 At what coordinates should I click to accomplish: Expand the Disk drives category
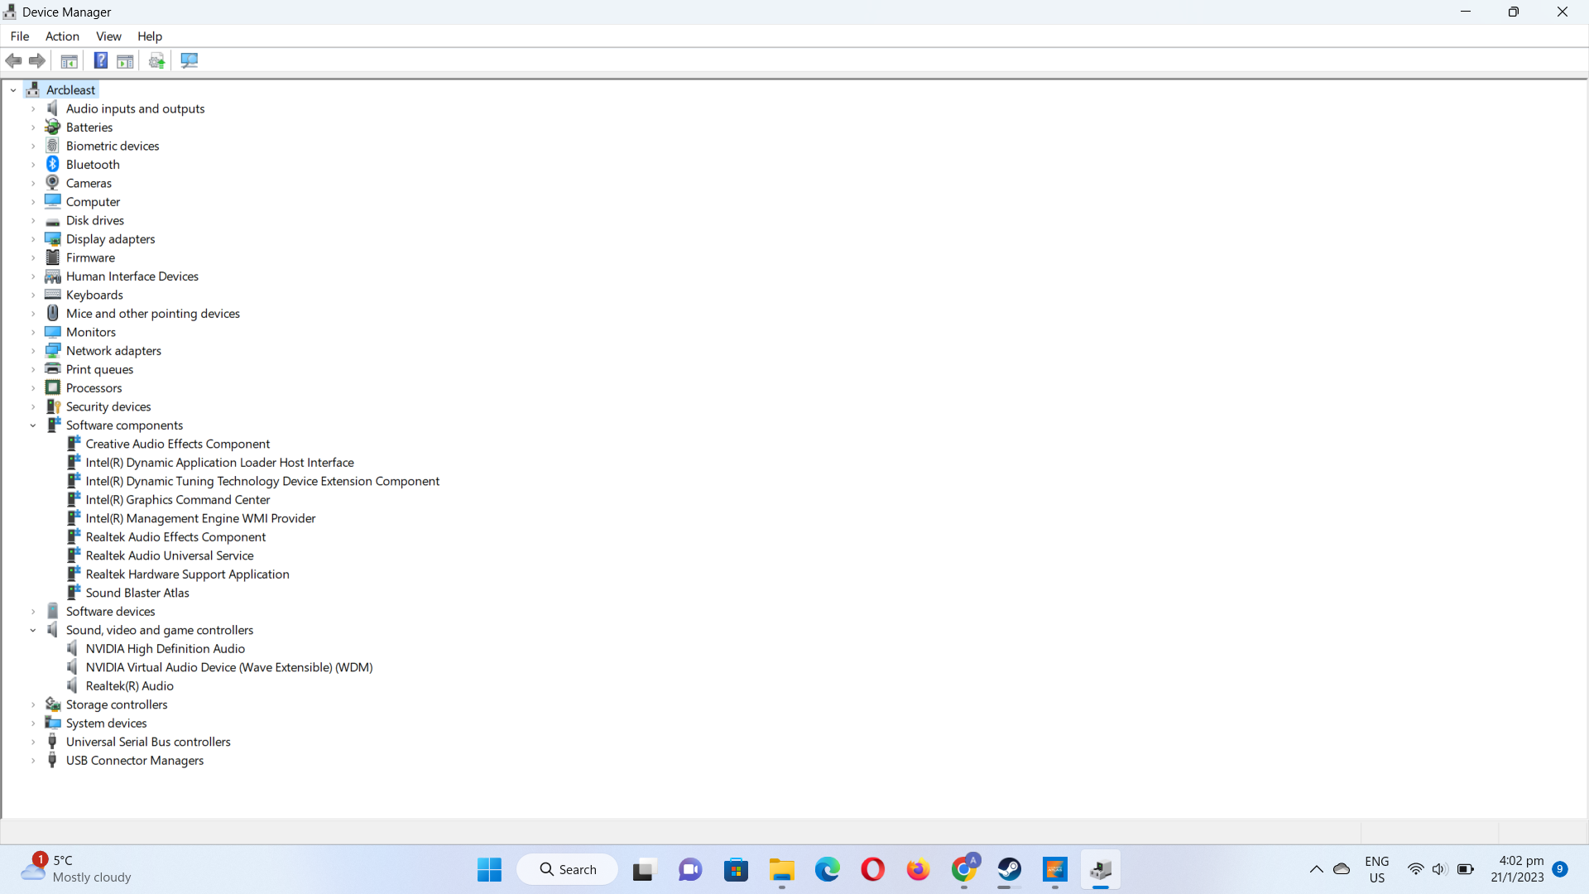coord(33,220)
